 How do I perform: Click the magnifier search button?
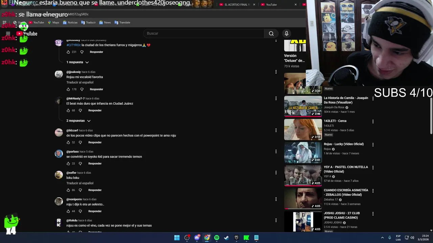point(271,33)
